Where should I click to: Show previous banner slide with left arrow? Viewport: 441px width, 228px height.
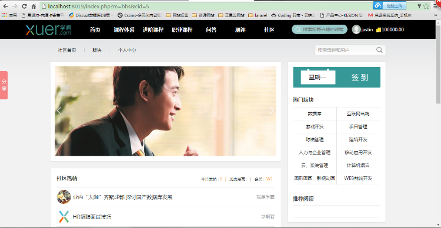coord(59,110)
